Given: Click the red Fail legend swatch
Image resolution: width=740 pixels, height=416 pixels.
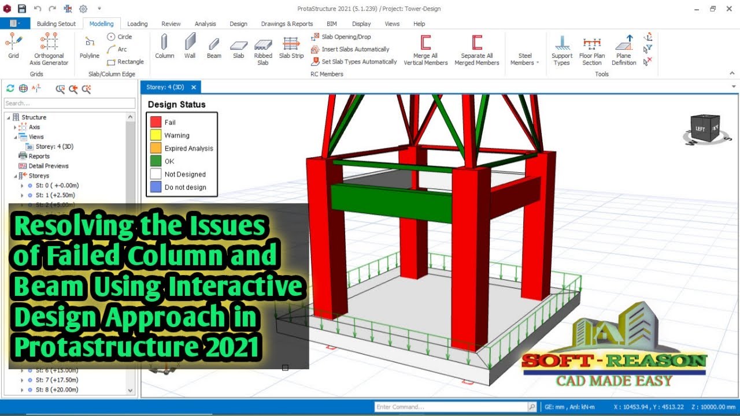Looking at the screenshot, I should tap(156, 122).
